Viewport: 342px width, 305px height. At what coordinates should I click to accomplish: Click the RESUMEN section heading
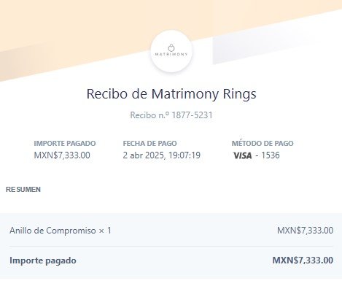(23, 190)
